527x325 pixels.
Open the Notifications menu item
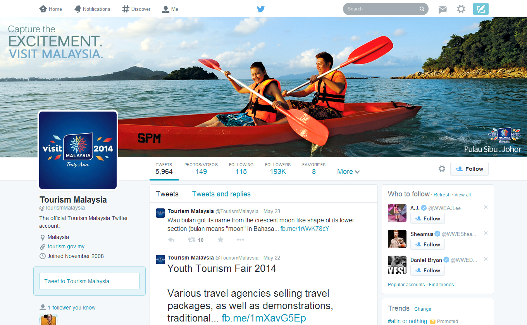[x=92, y=9]
